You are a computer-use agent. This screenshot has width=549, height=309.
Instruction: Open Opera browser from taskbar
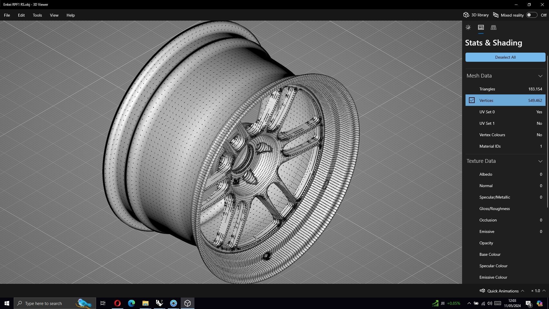point(117,303)
